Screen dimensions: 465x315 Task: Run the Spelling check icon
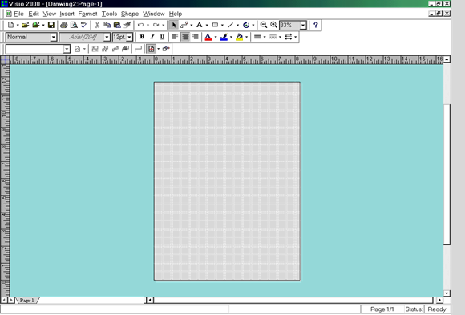click(84, 25)
